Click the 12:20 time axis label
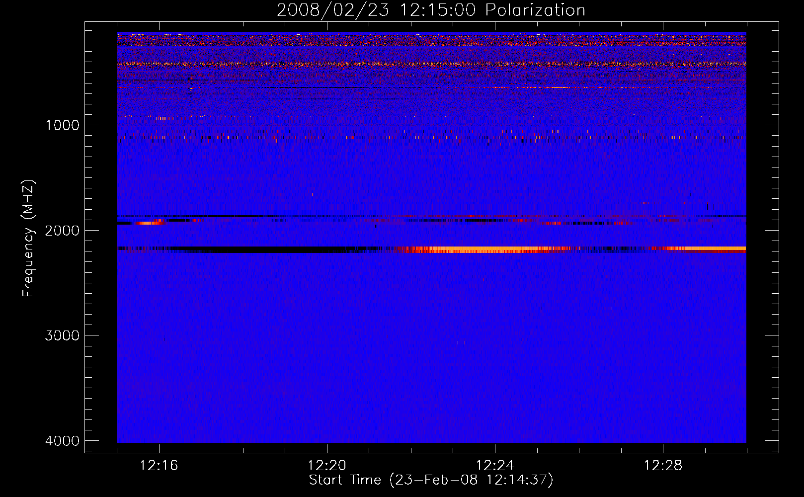804x497 pixels. click(x=327, y=466)
